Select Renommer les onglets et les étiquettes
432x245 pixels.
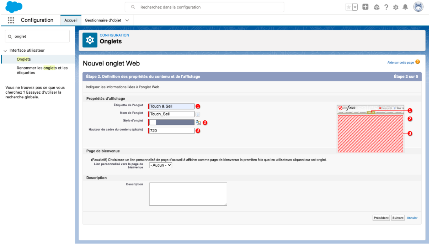coord(42,70)
